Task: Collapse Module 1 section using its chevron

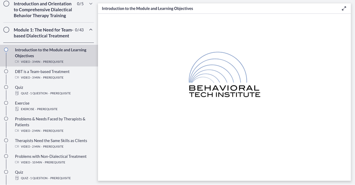Action: coord(91,30)
